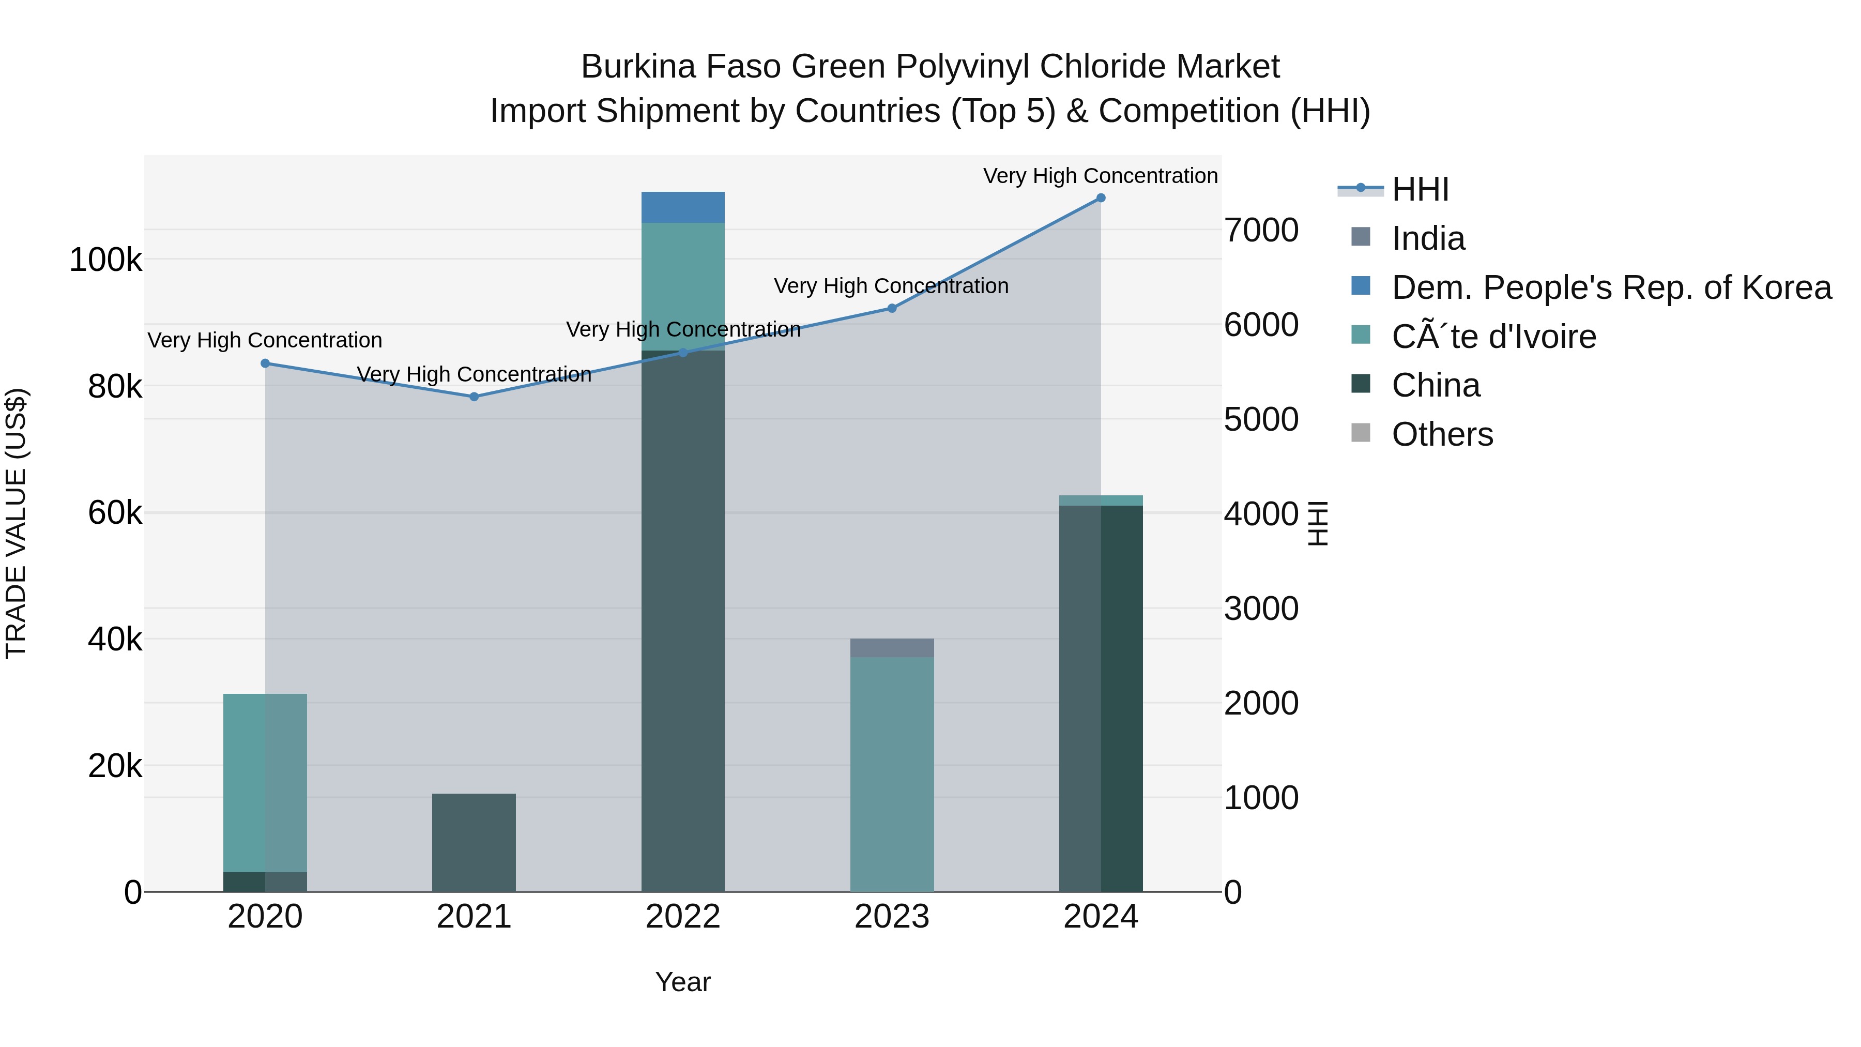Click the China dark green legend swatch
1861x1047 pixels.
coord(1361,384)
